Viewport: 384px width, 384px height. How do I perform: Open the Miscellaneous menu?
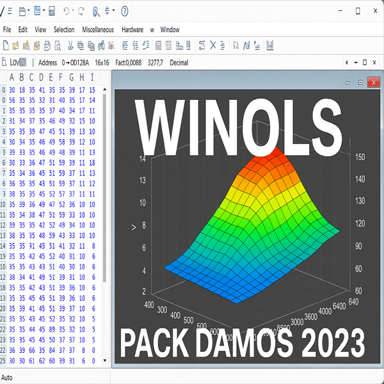tap(98, 29)
